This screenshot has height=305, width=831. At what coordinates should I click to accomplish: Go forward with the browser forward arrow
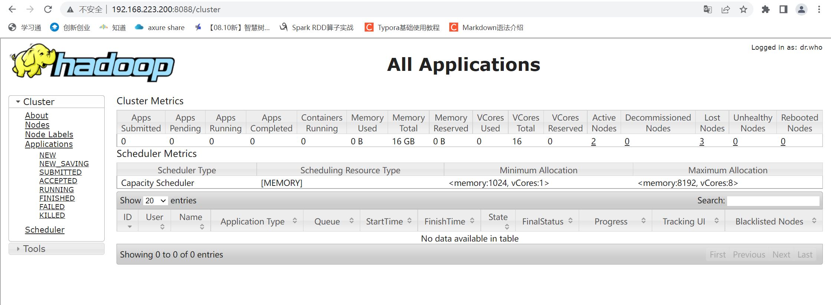click(x=30, y=9)
